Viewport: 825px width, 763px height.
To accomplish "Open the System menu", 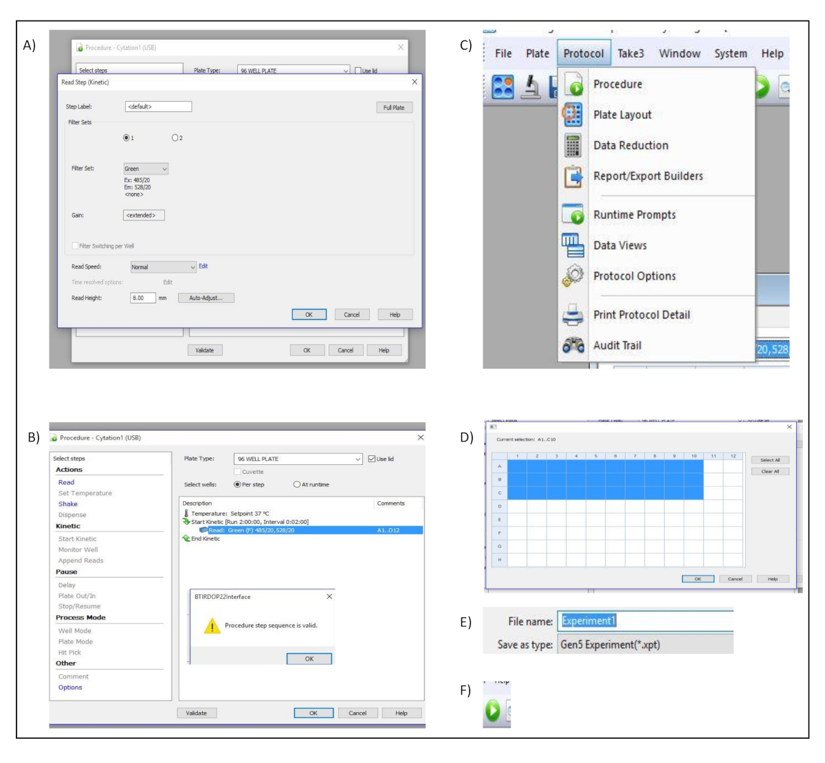I will (730, 54).
